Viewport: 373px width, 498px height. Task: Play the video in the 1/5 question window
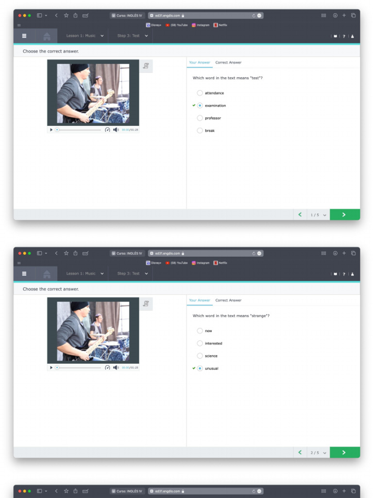51,129
